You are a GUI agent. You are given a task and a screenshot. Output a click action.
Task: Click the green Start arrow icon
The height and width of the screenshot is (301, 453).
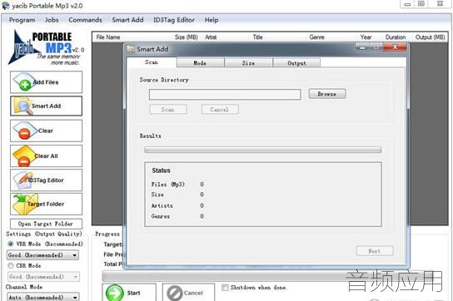[x=115, y=293]
